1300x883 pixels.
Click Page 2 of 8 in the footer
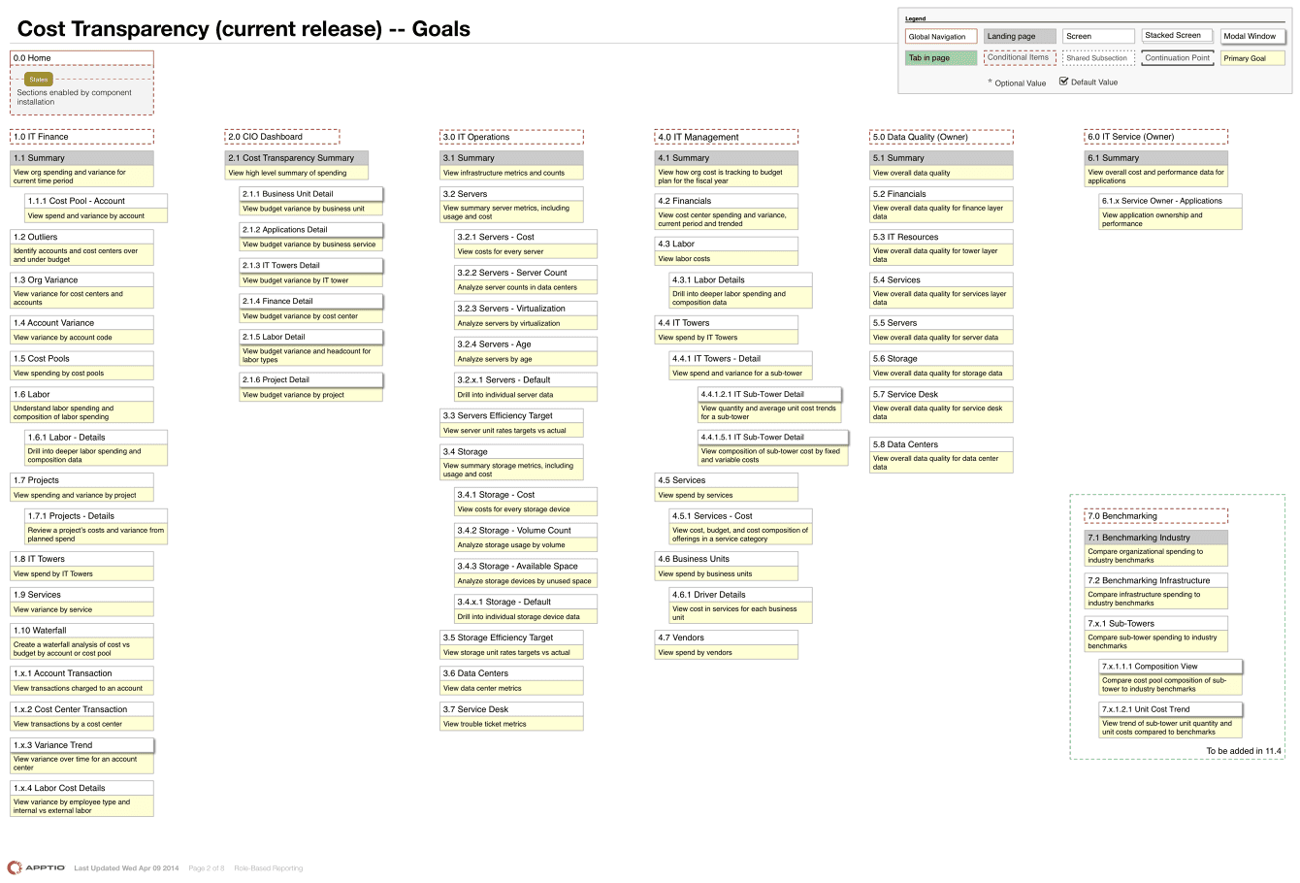tap(206, 868)
